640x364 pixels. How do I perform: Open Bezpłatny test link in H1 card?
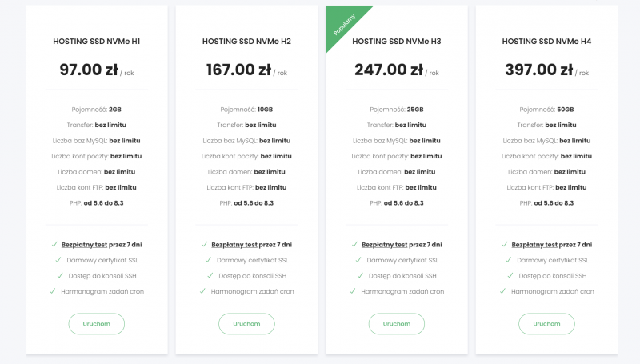pyautogui.click(x=83, y=245)
